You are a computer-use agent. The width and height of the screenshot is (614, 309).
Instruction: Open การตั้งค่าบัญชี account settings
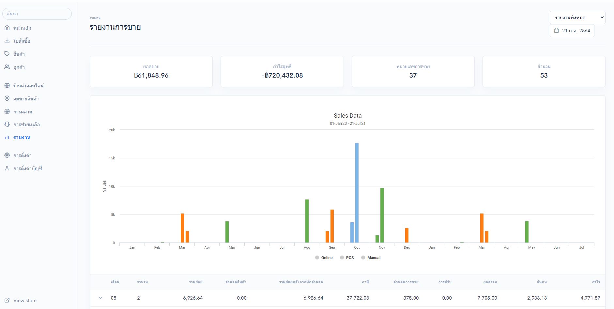pos(28,169)
